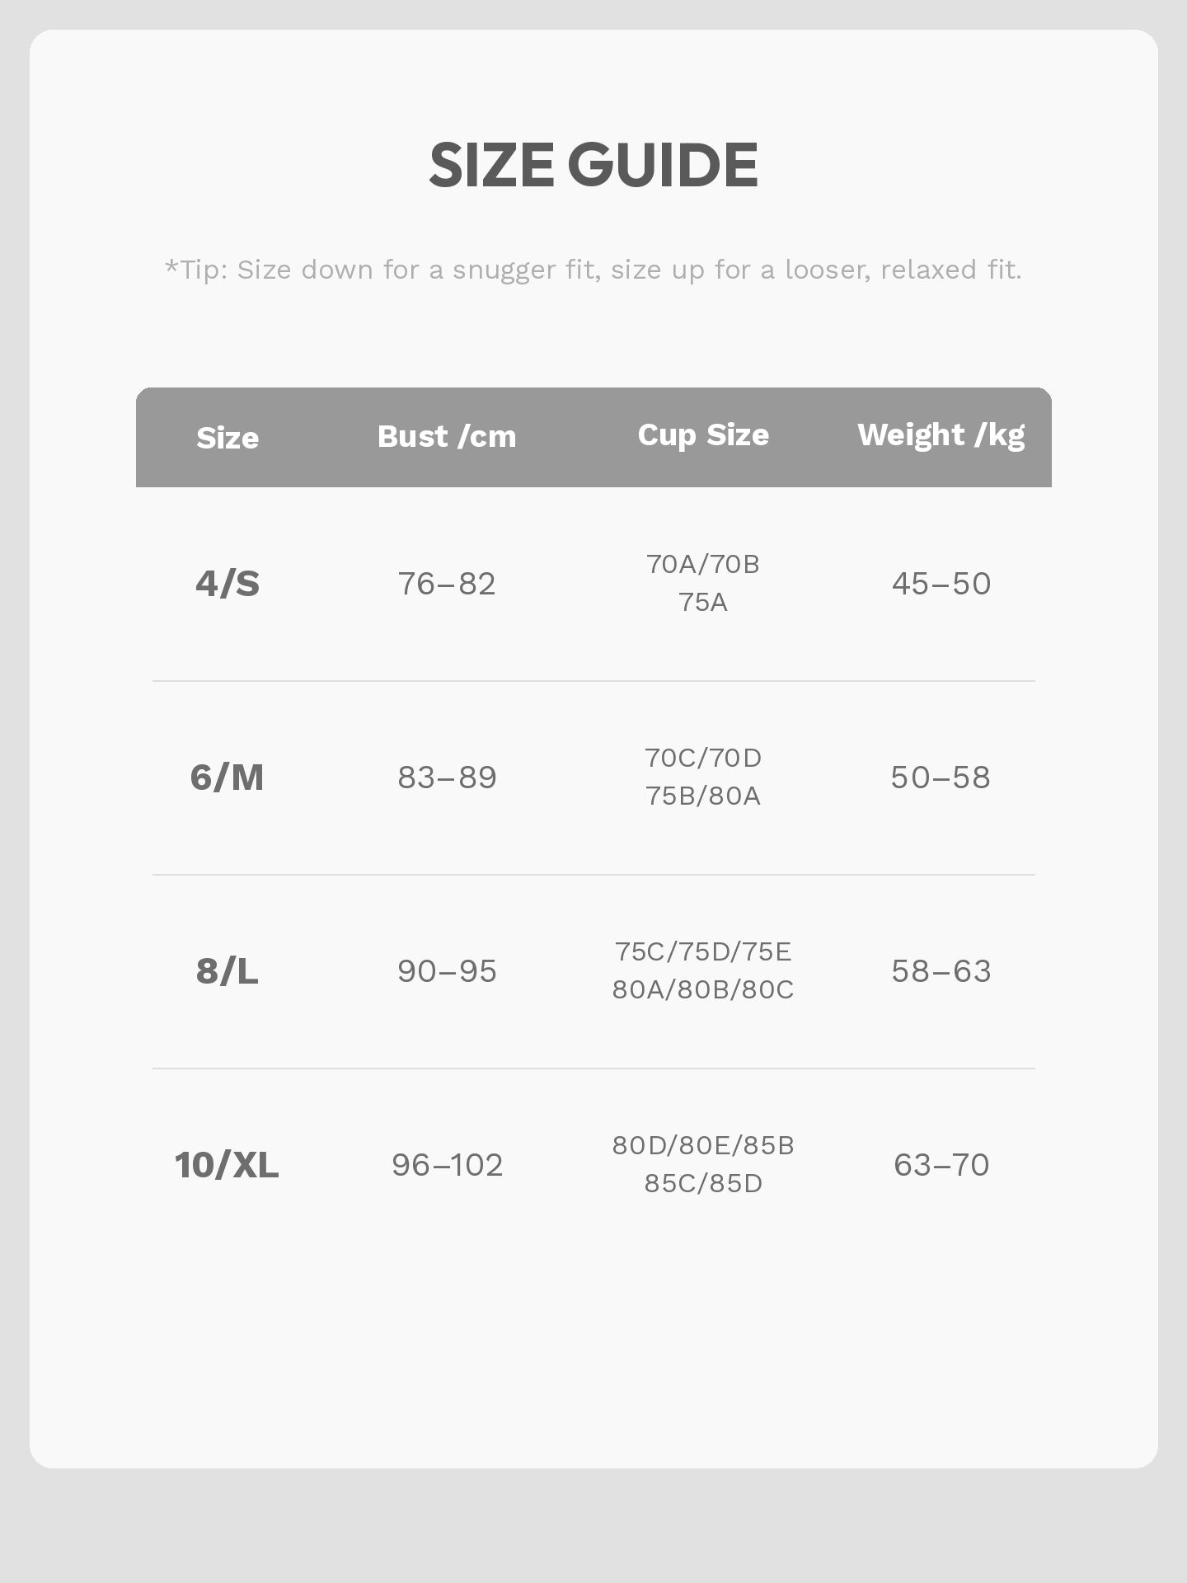This screenshot has width=1187, height=1583.
Task: Click the 76–82 bust measurement
Action: tap(447, 584)
